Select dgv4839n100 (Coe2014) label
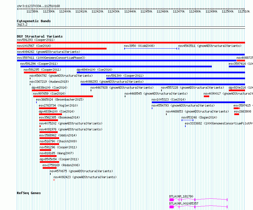The width and height of the screenshot is (253, 210). pos(57,111)
